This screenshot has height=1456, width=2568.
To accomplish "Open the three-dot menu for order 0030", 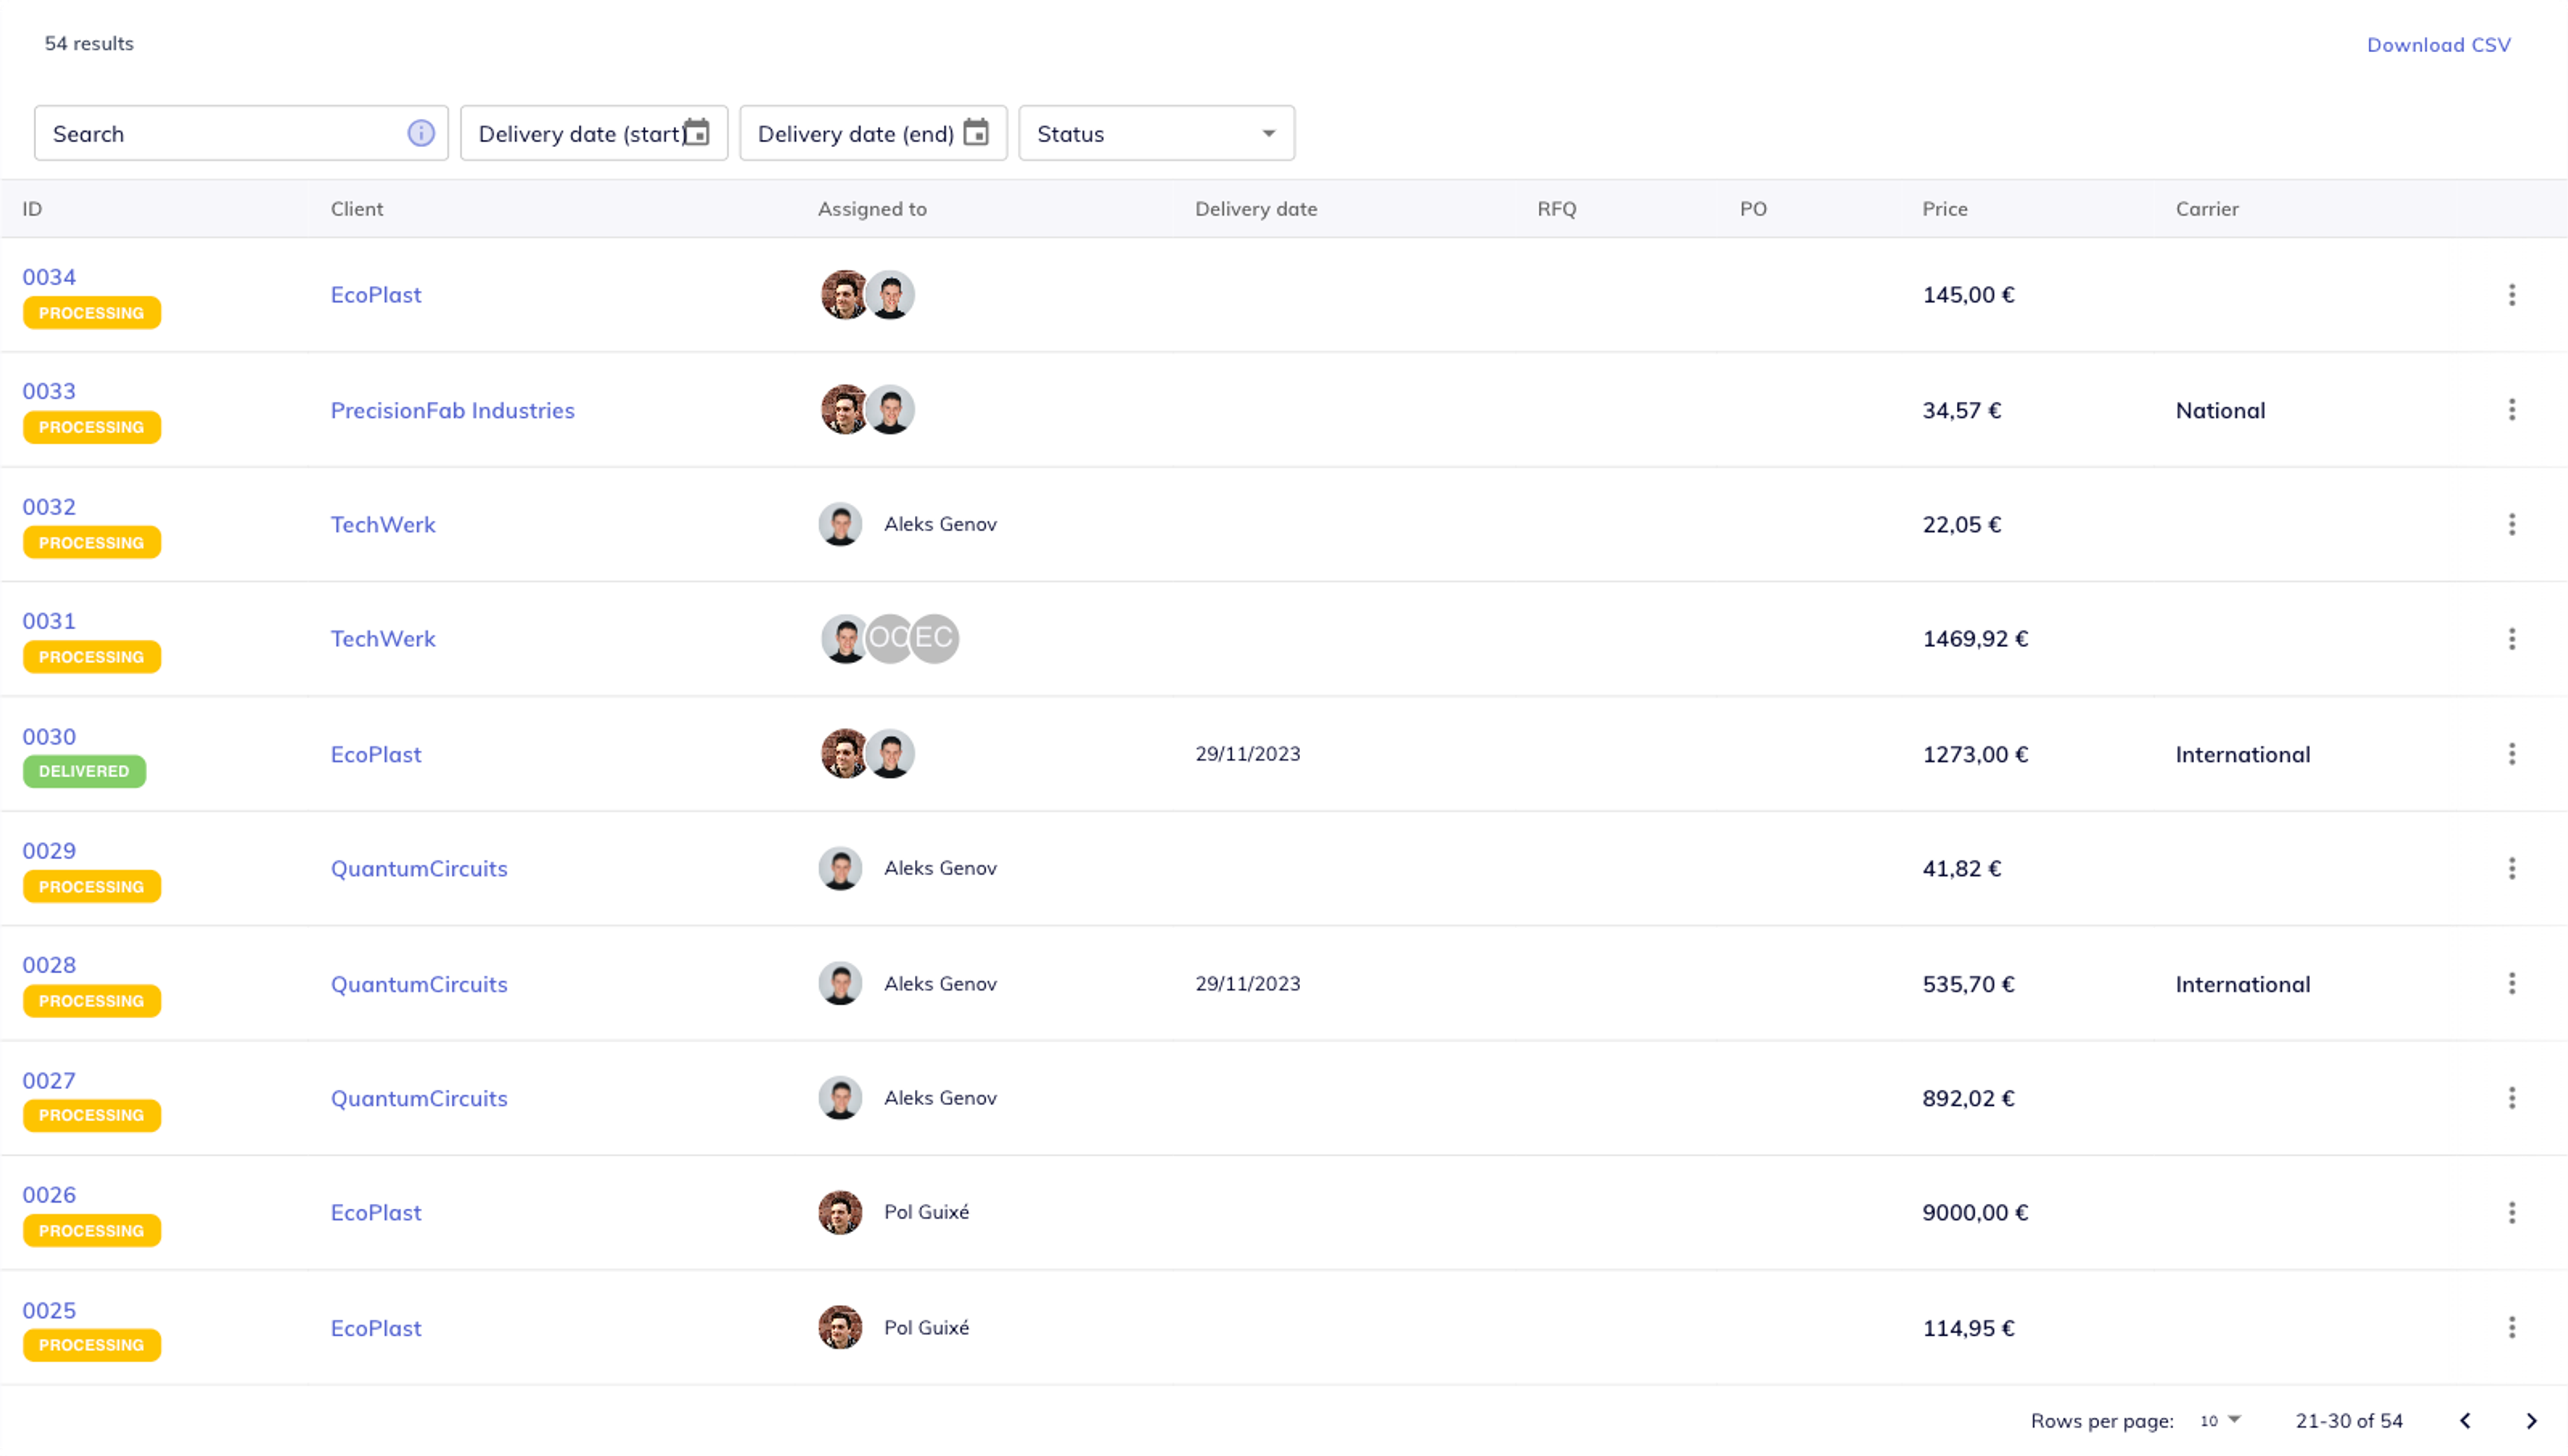I will pyautogui.click(x=2511, y=754).
